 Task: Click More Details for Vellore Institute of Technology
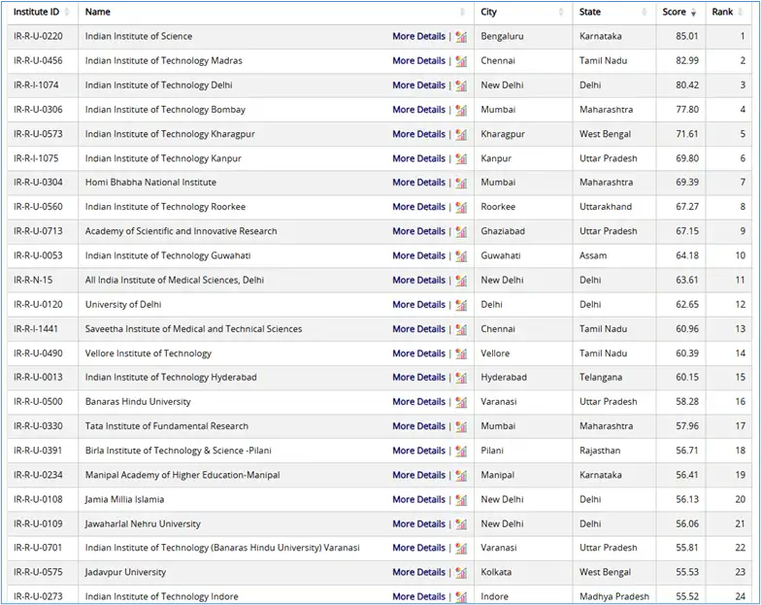419,353
